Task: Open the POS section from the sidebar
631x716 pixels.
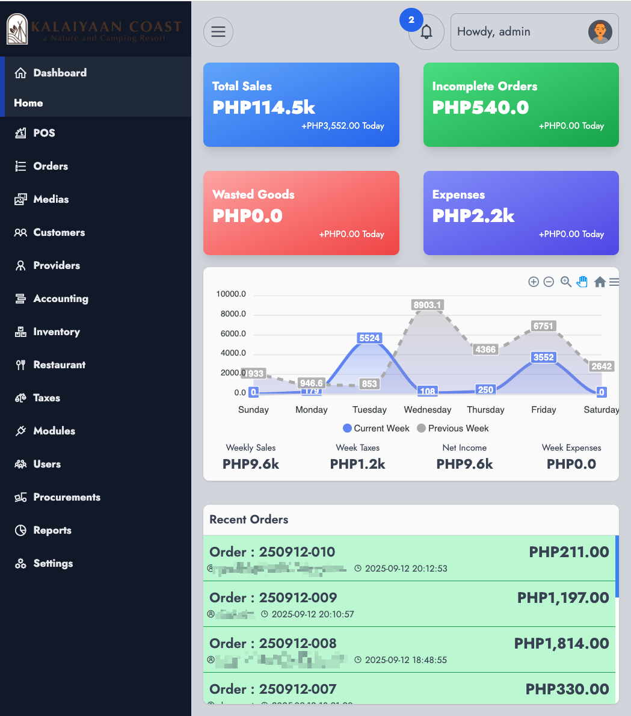Action: tap(20, 132)
